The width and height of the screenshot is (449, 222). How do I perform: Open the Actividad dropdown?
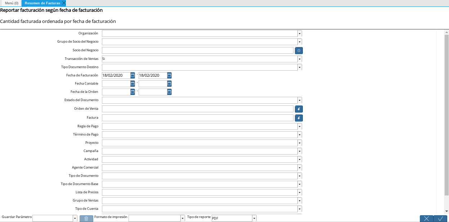coord(300,159)
